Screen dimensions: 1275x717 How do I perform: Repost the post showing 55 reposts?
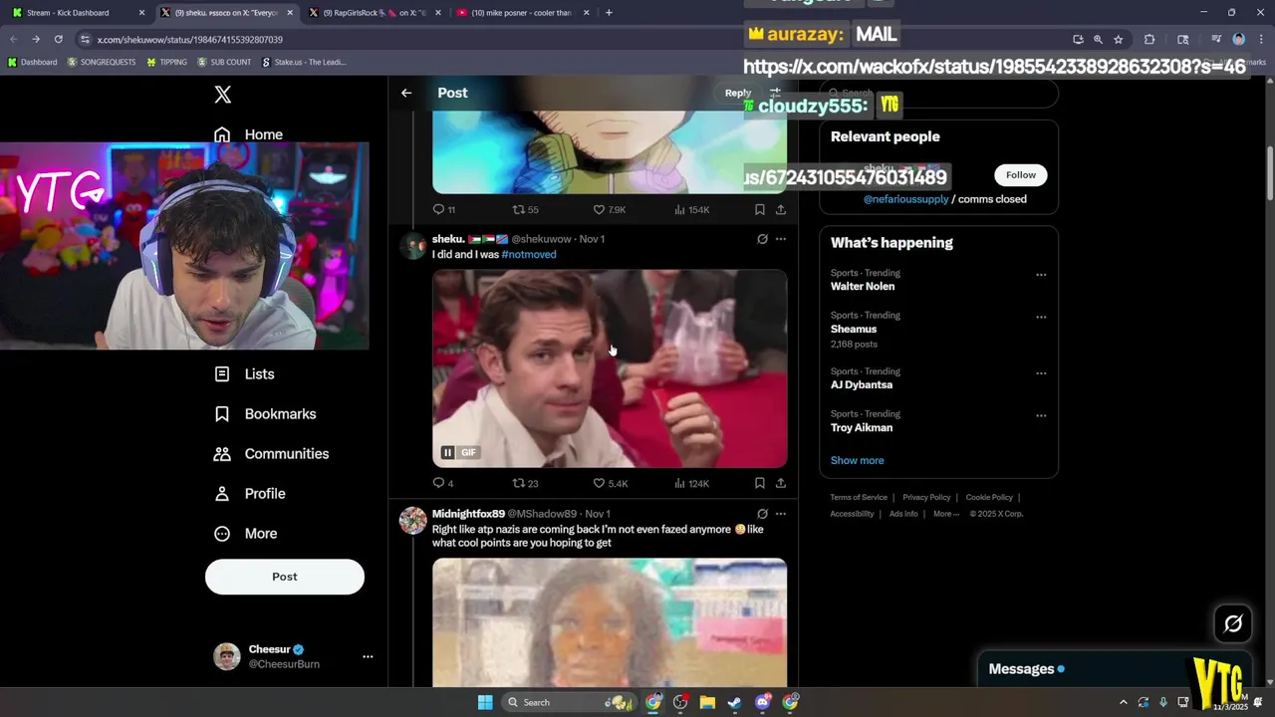[525, 209]
